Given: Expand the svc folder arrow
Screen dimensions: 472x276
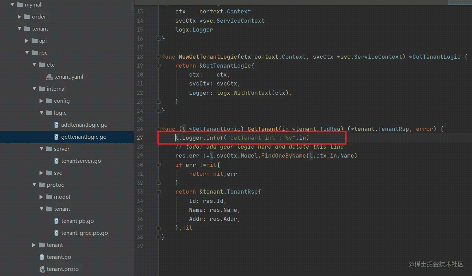Looking at the screenshot, I should [41, 173].
